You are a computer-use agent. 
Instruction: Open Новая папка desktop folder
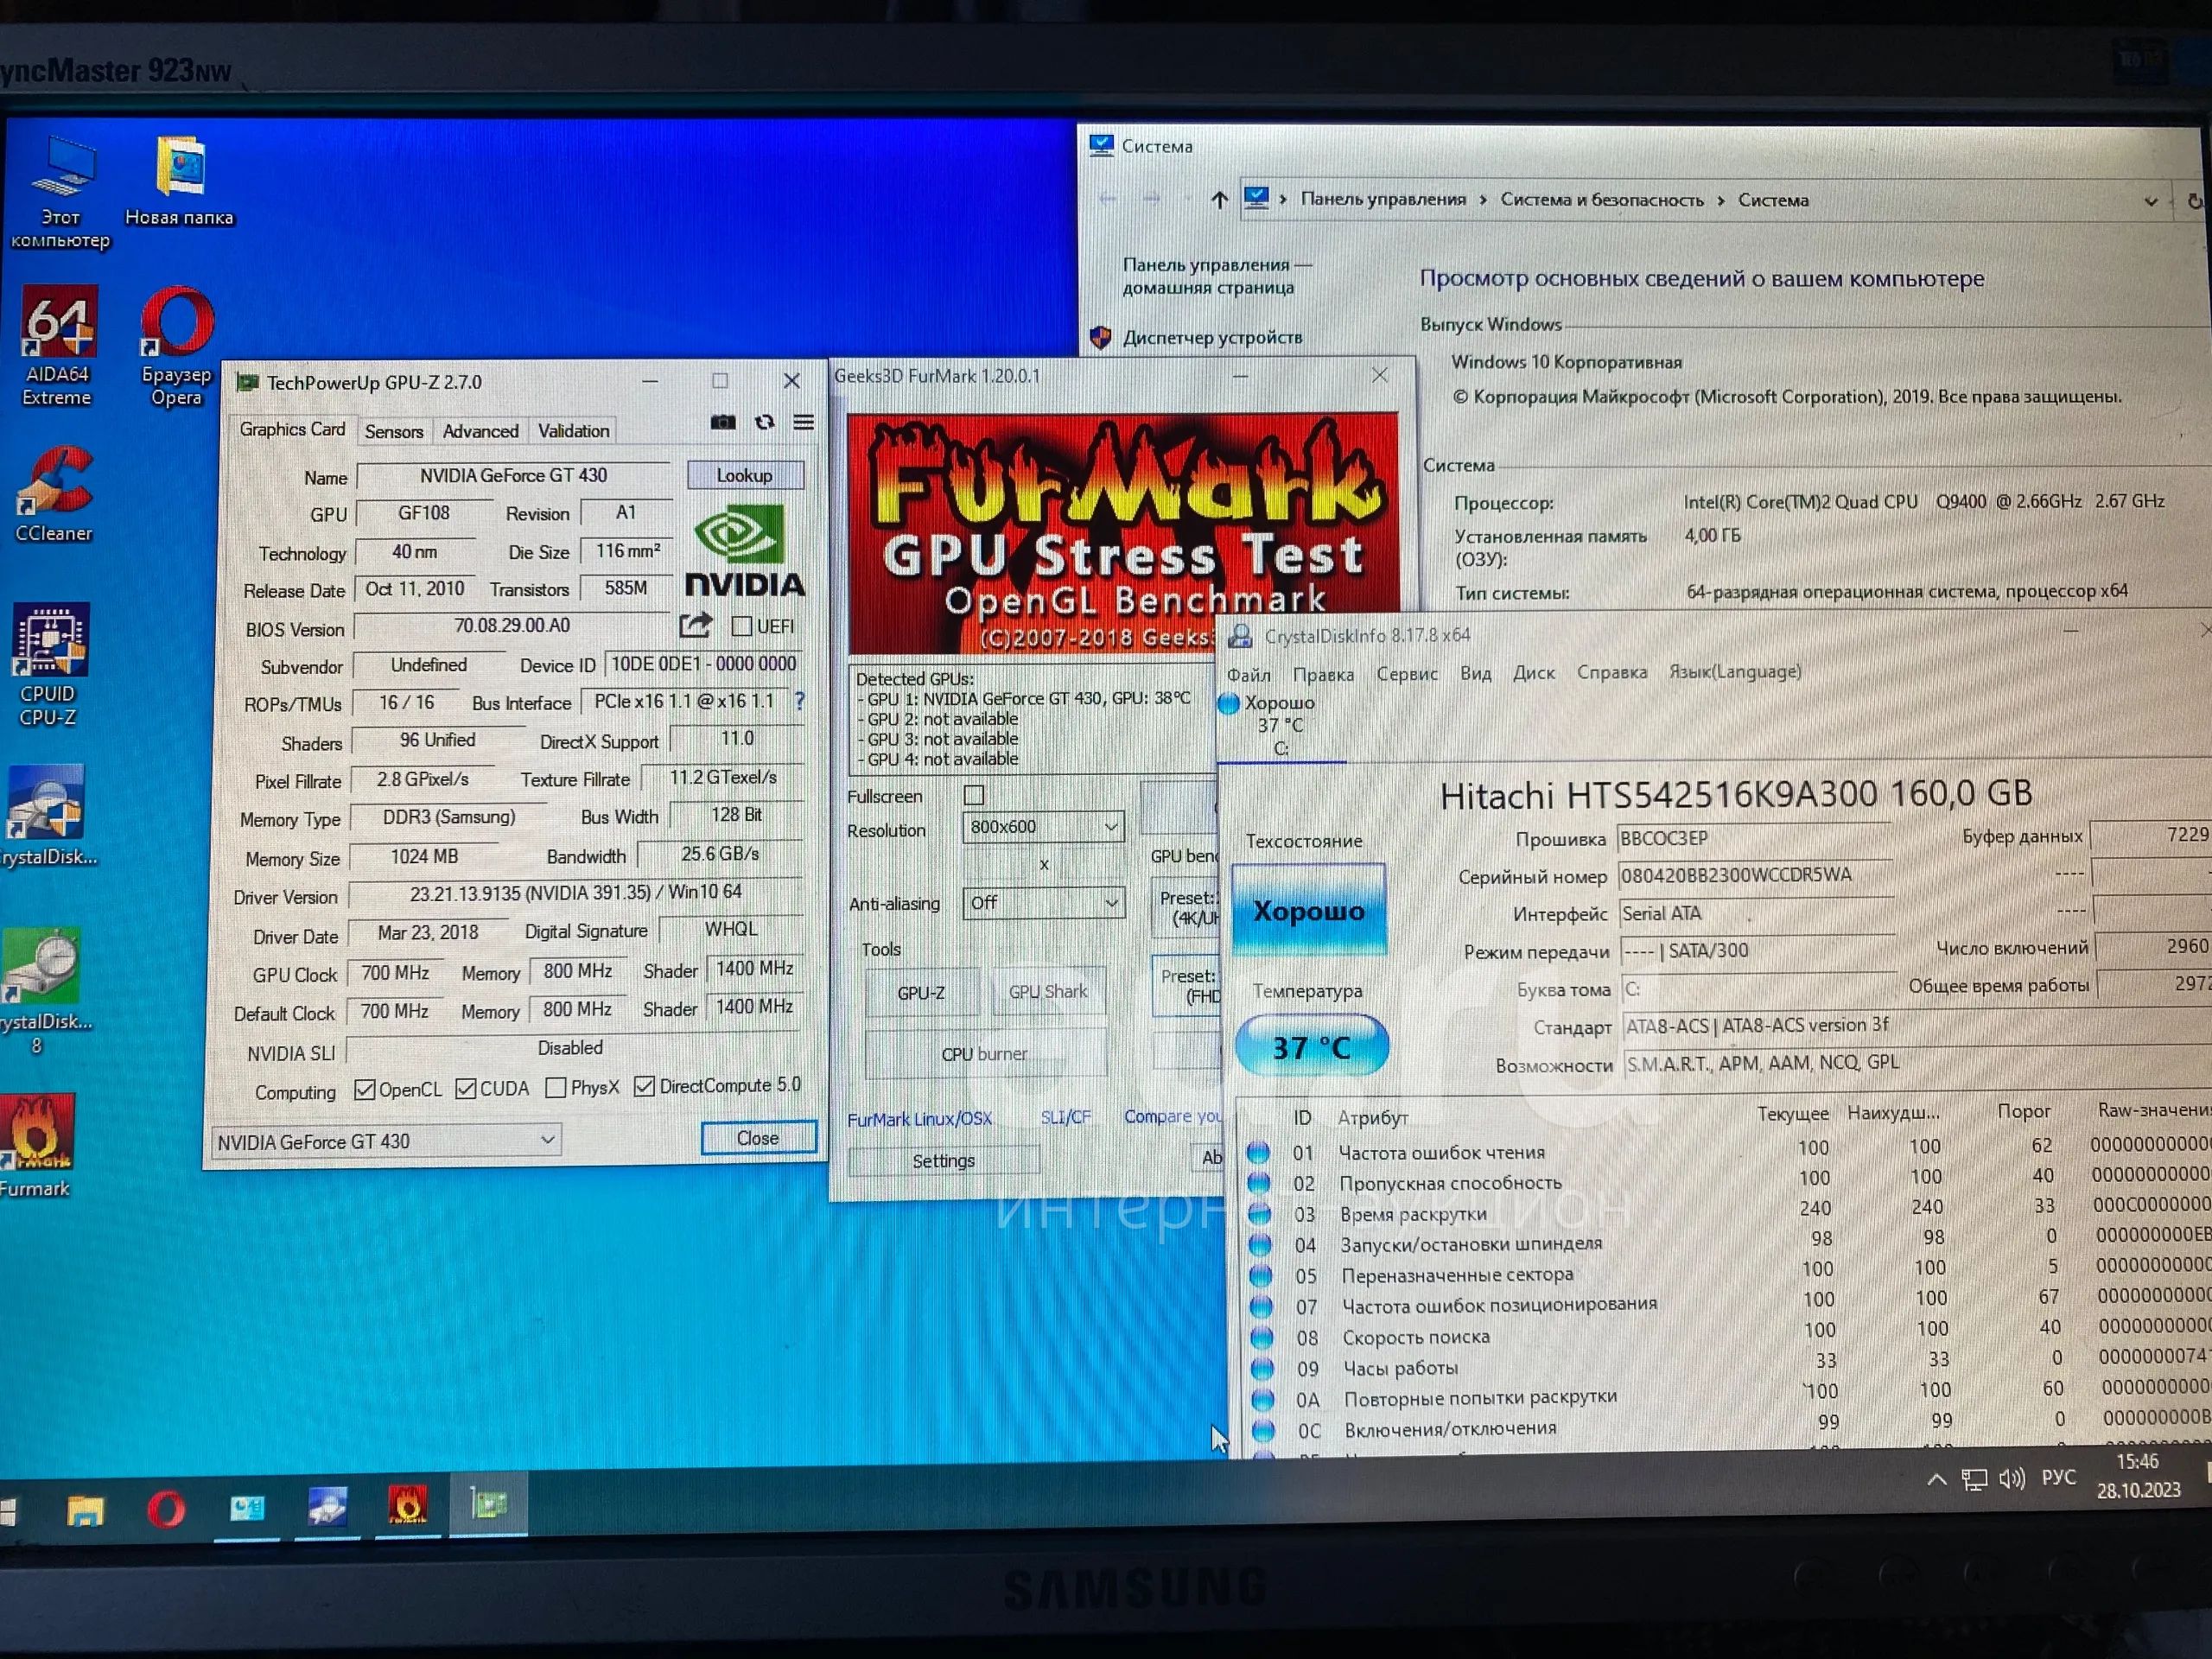point(179,182)
